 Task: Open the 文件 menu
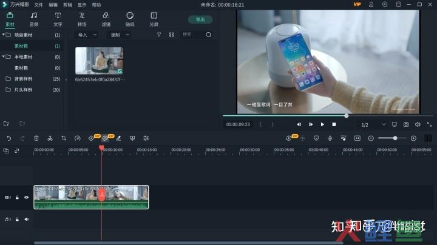click(39, 5)
